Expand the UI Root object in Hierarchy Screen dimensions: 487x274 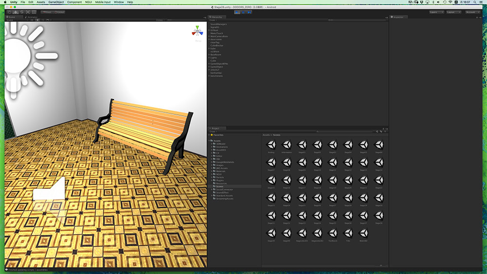209,30
